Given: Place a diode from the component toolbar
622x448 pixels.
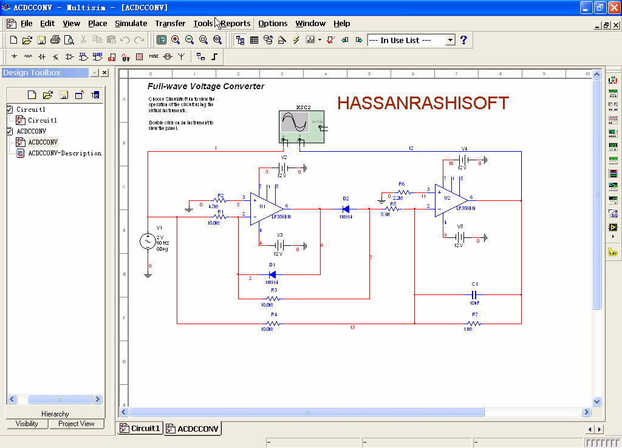Looking at the screenshot, I should click(x=42, y=56).
